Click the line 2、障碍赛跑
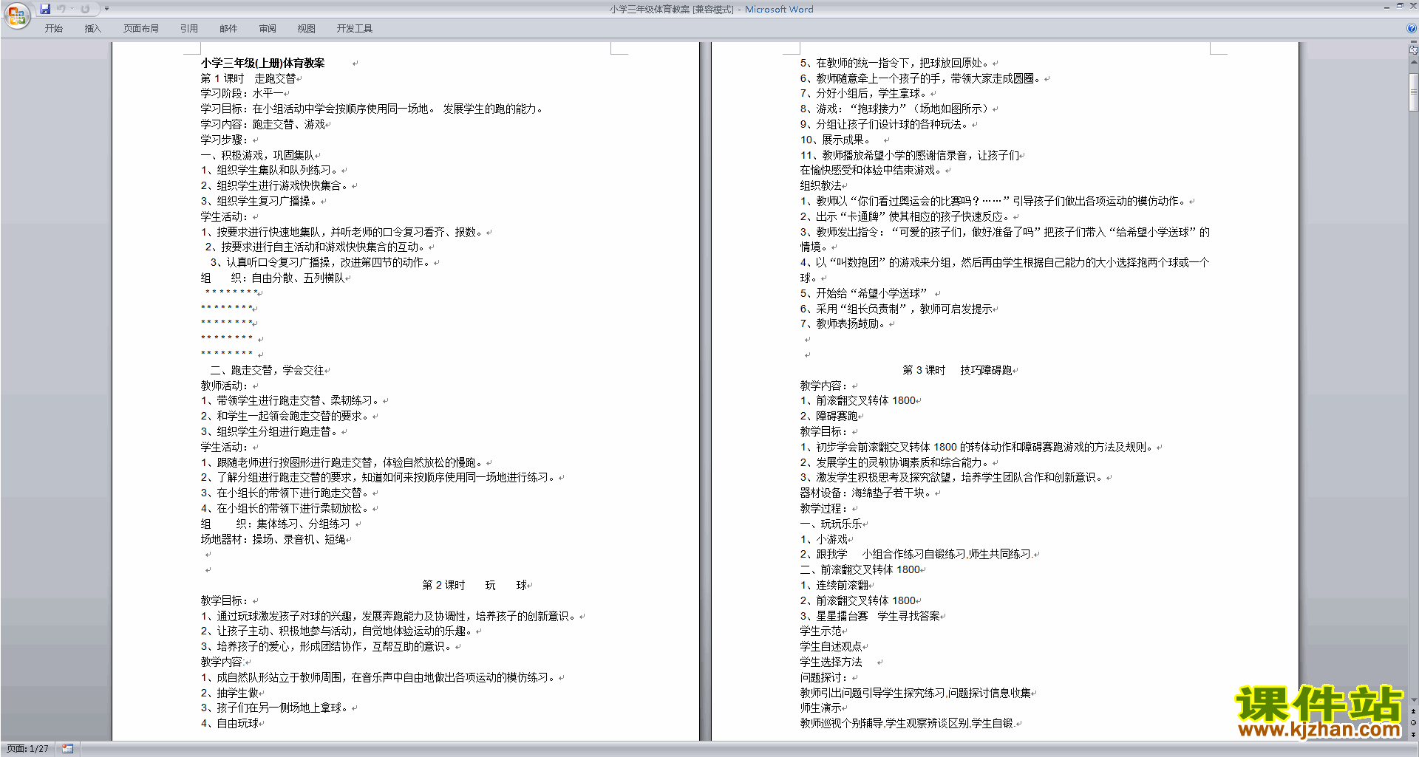 point(829,416)
